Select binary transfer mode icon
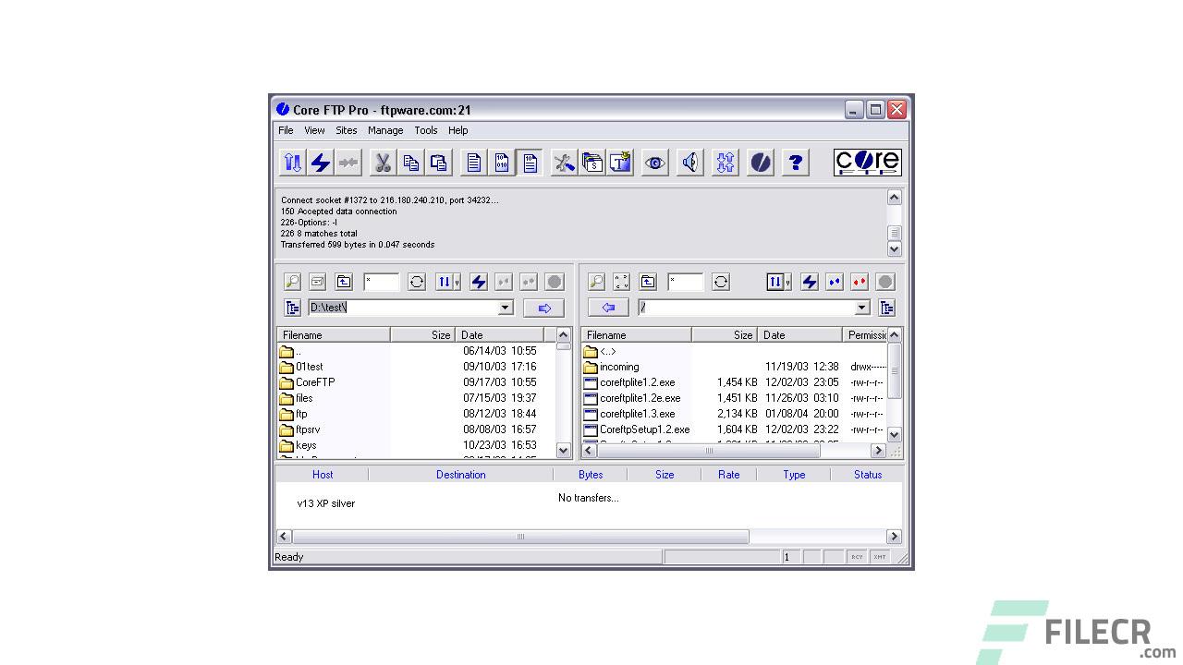 pyautogui.click(x=501, y=163)
